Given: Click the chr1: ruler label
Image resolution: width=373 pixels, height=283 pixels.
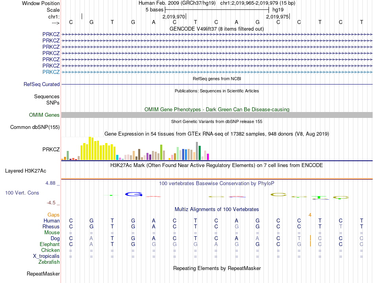Looking at the screenshot, I should point(54,17).
